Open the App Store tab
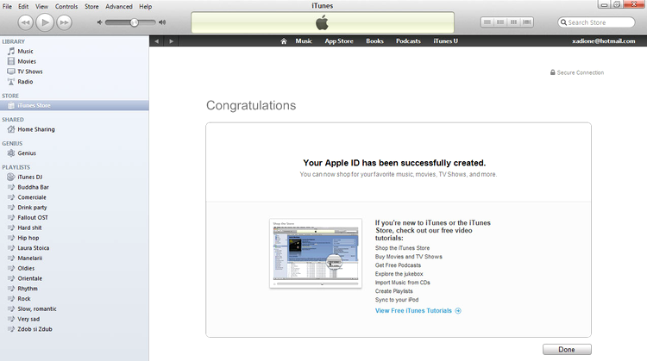Viewport: 647px width, 361px height. pyautogui.click(x=339, y=41)
